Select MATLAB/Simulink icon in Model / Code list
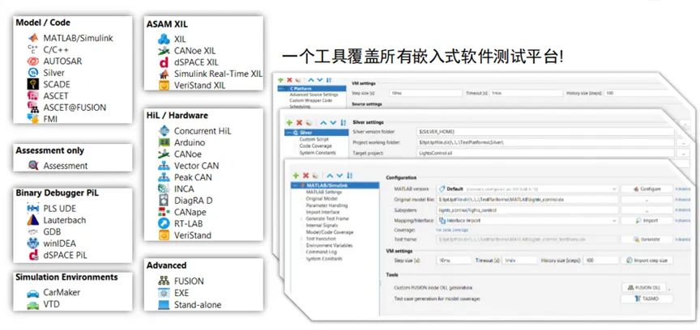The image size is (700, 330). [33, 38]
